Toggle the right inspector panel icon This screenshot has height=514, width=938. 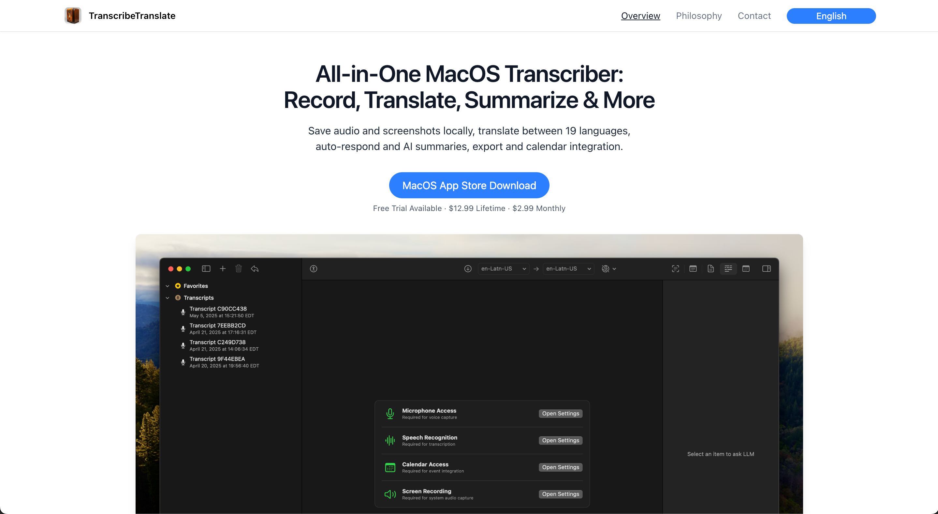tap(767, 268)
